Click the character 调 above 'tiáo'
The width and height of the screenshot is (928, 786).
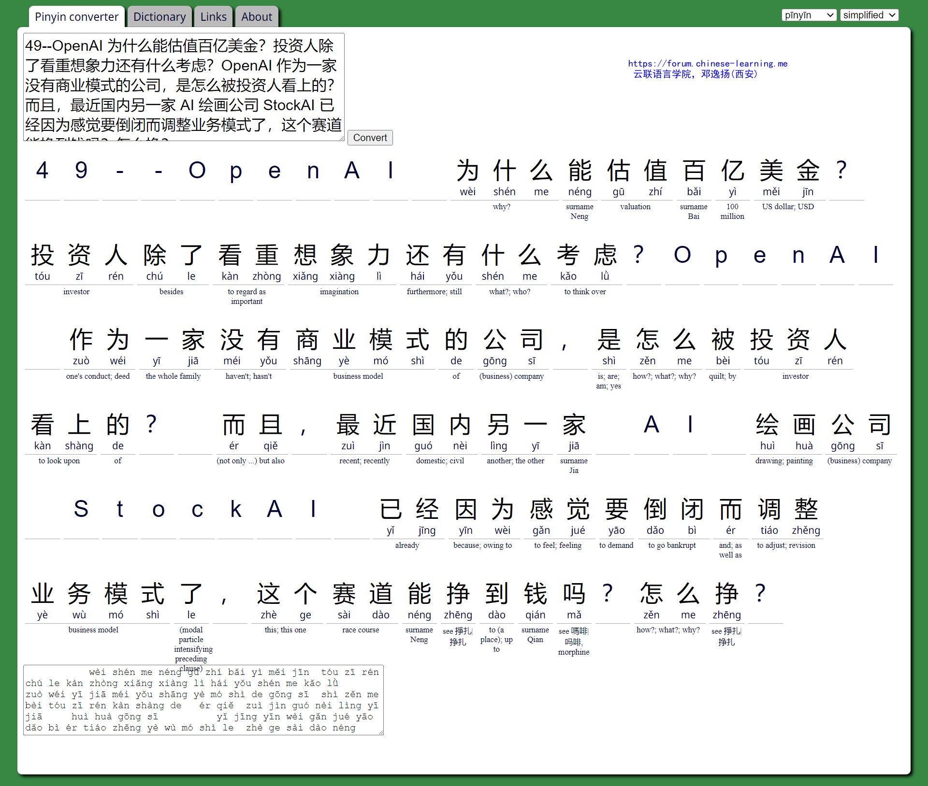point(769,509)
